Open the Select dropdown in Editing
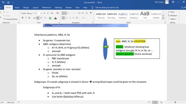Screen dimensions: 186x104 click(172, 19)
